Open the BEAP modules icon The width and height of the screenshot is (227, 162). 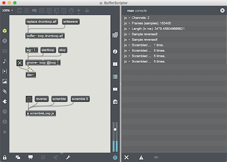click(x=4, y=122)
